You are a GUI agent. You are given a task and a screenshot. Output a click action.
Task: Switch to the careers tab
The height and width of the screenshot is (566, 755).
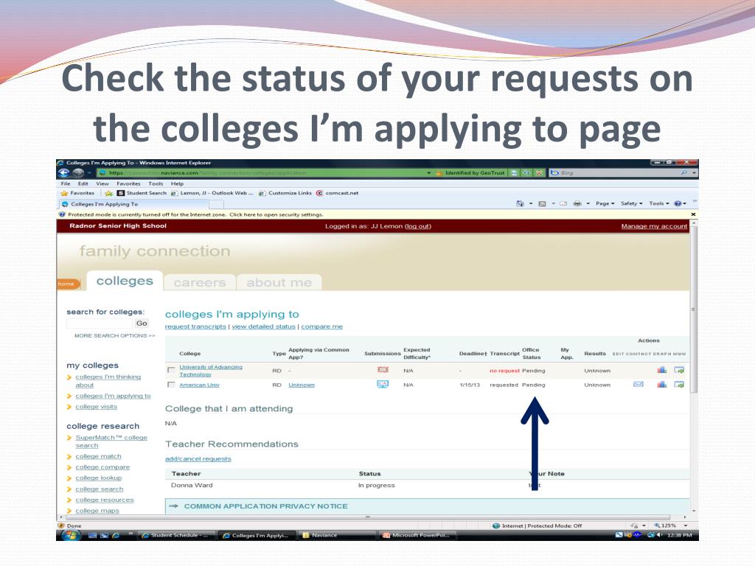pos(199,282)
